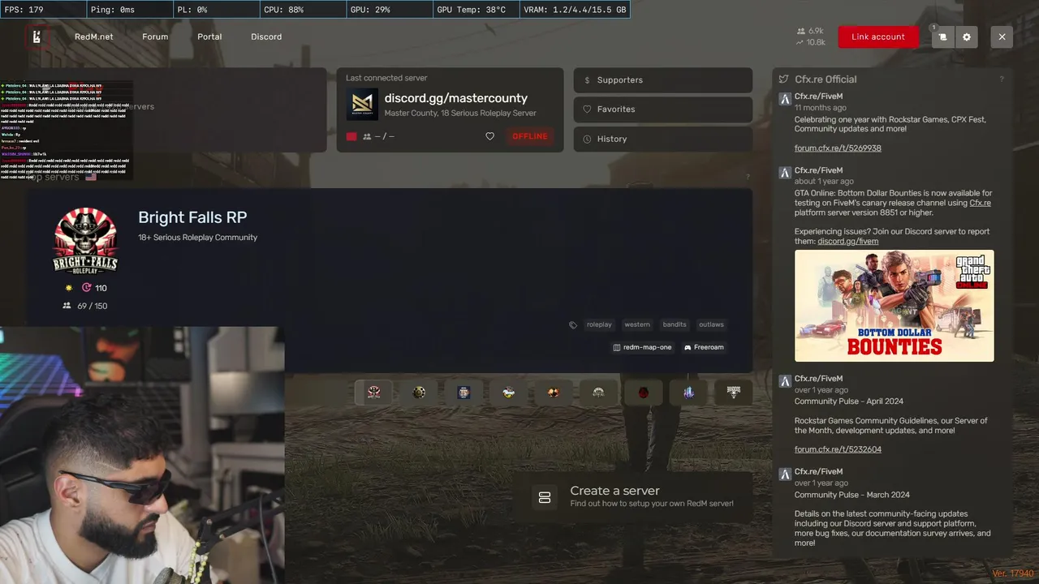Open the Portal menu item
The image size is (1039, 584).
209,36
